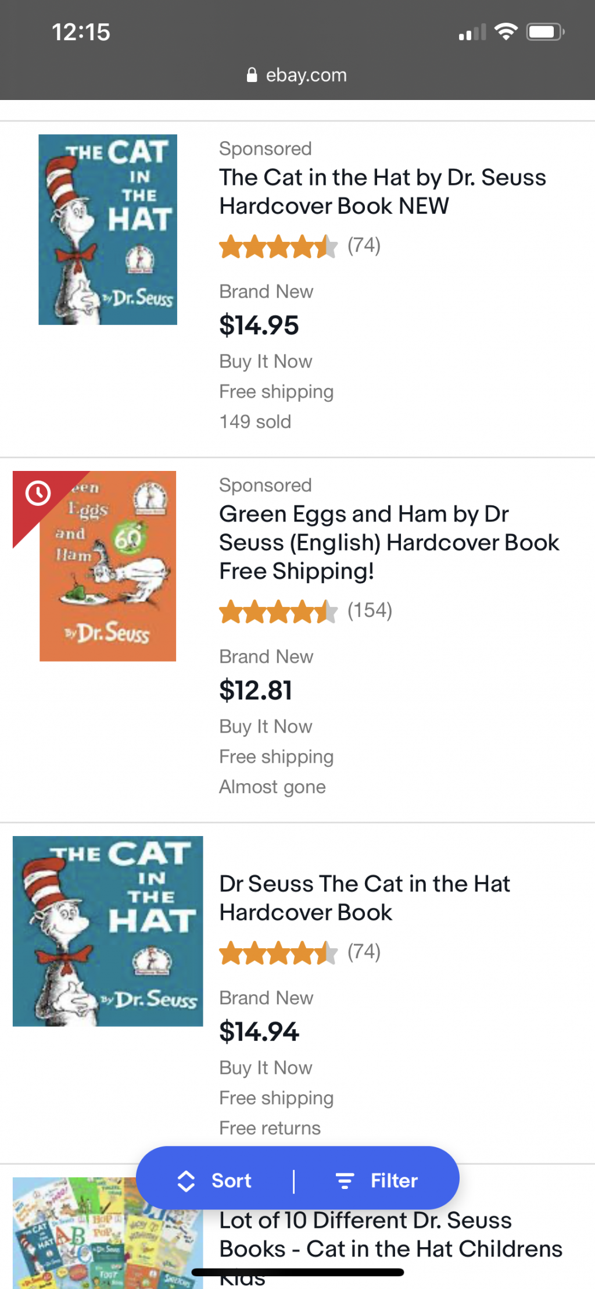Tap the clock badge on Green Eggs thumbnail
595x1289 pixels.
pos(38,494)
